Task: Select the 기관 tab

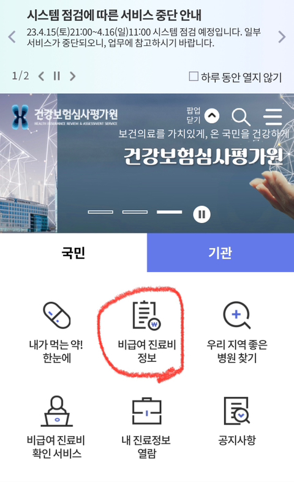Action: pos(221,252)
